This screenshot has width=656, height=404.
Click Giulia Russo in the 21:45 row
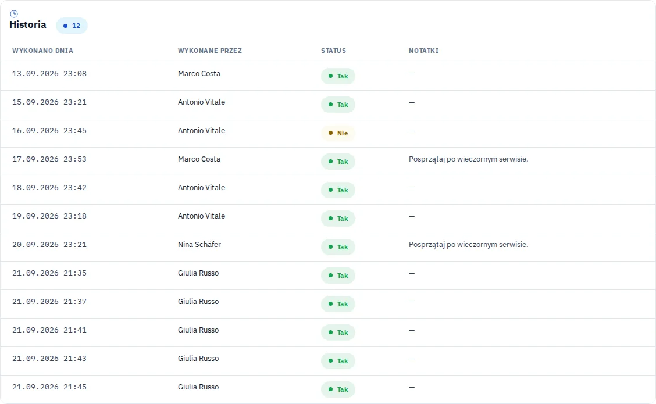pos(198,387)
